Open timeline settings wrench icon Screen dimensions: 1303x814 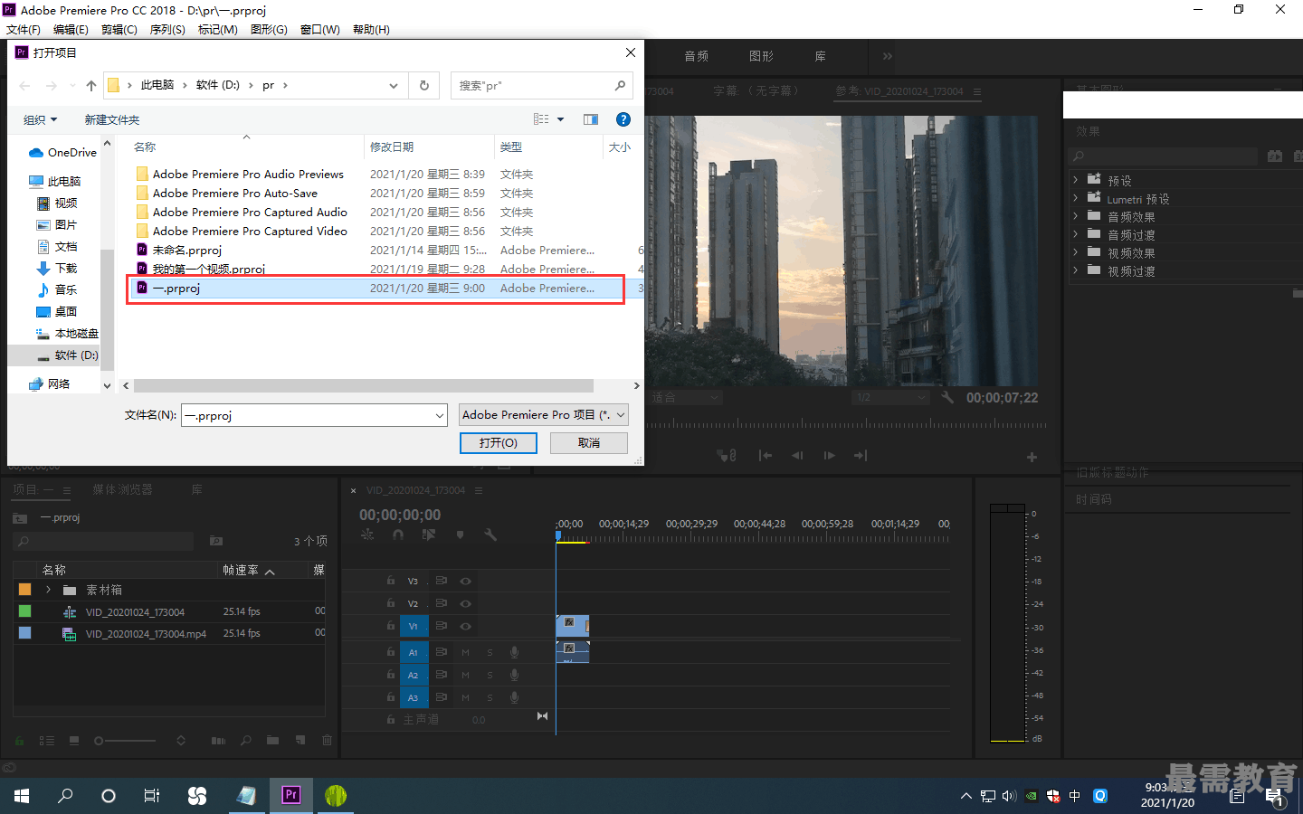(x=490, y=535)
